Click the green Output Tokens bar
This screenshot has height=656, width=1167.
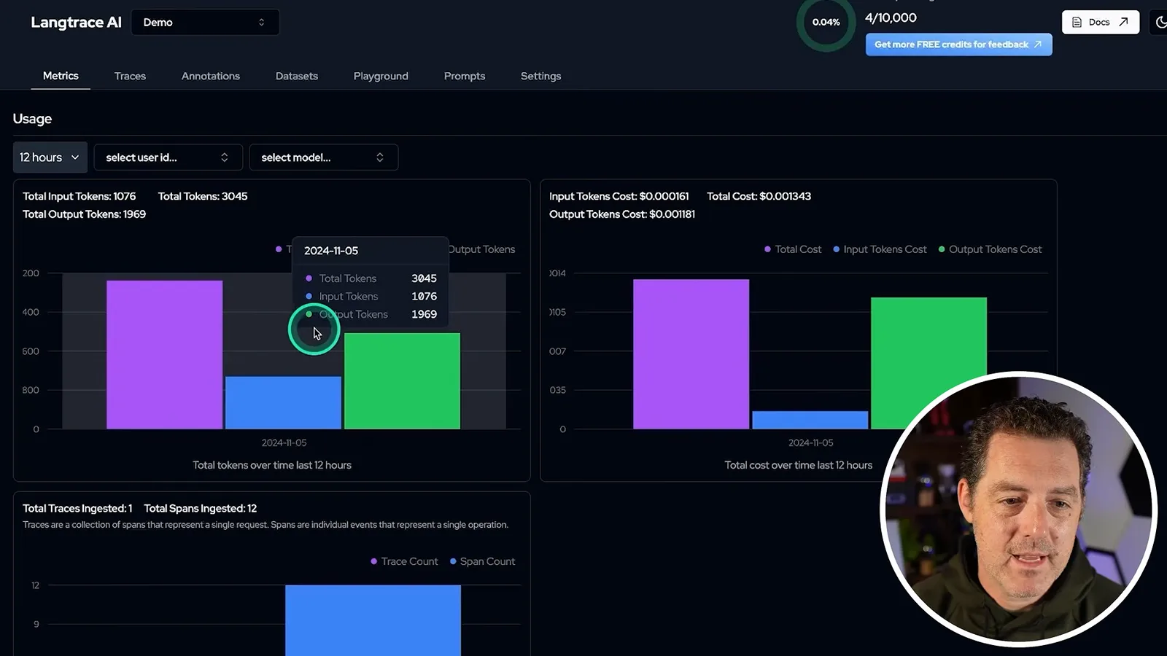coord(402,381)
